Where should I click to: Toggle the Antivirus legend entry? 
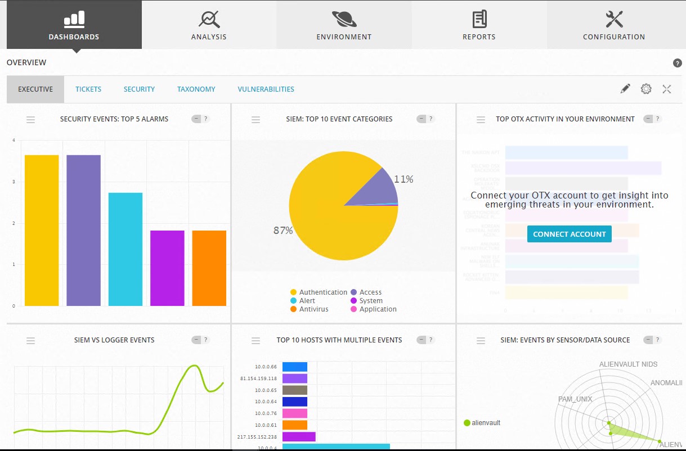(309, 309)
